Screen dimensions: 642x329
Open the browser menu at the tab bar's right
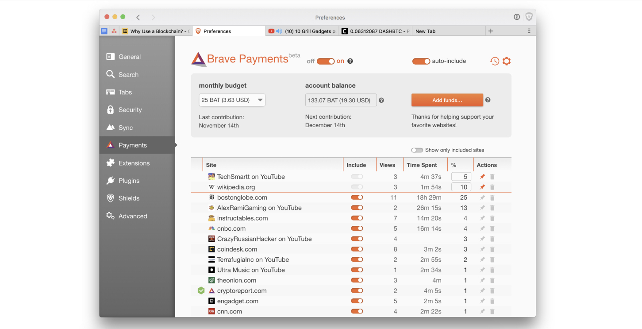[x=529, y=31]
